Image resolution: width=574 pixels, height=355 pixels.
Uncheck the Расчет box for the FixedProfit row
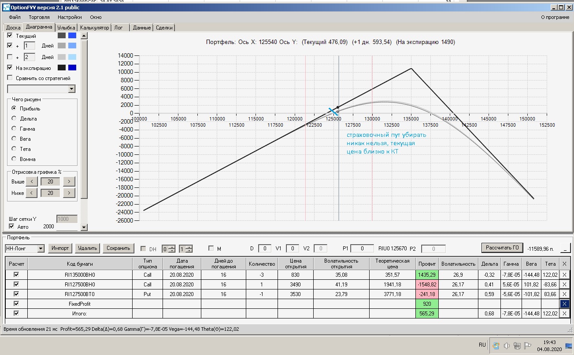point(17,304)
